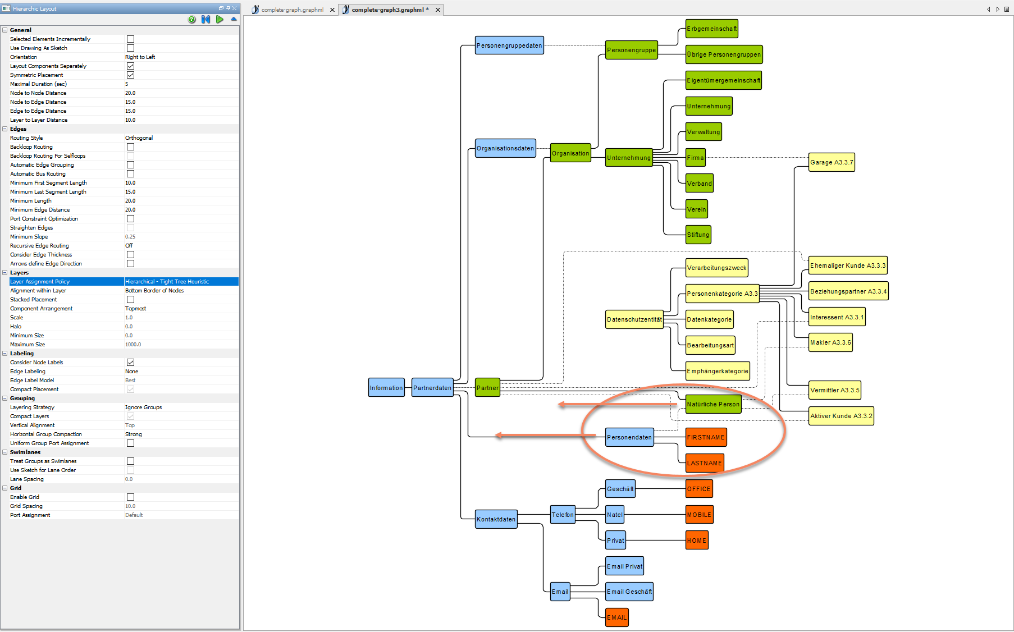The image size is (1014, 632).
Task: Click the blue up-arrow icon
Action: (234, 20)
